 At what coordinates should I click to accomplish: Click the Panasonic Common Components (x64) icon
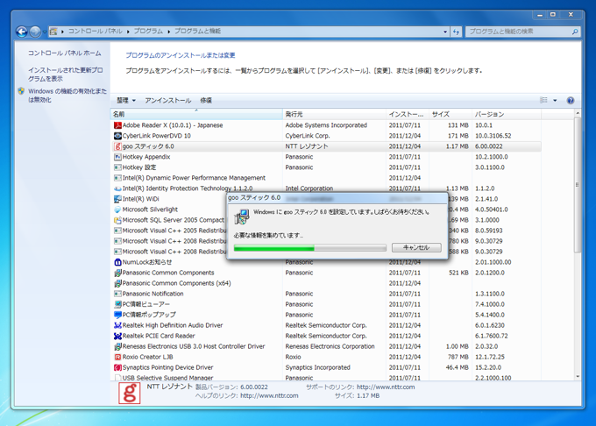point(117,283)
